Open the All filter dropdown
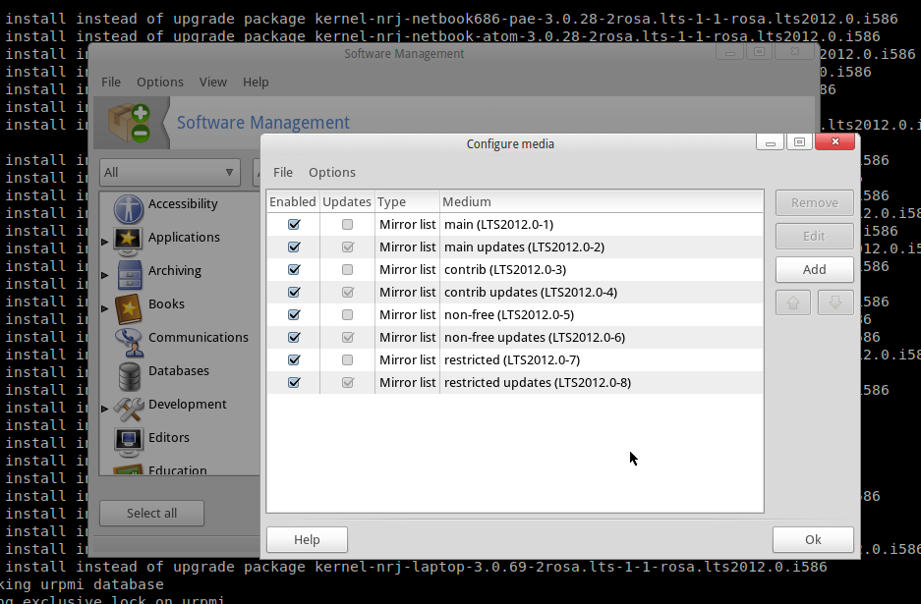The width and height of the screenshot is (921, 604). pyautogui.click(x=169, y=173)
